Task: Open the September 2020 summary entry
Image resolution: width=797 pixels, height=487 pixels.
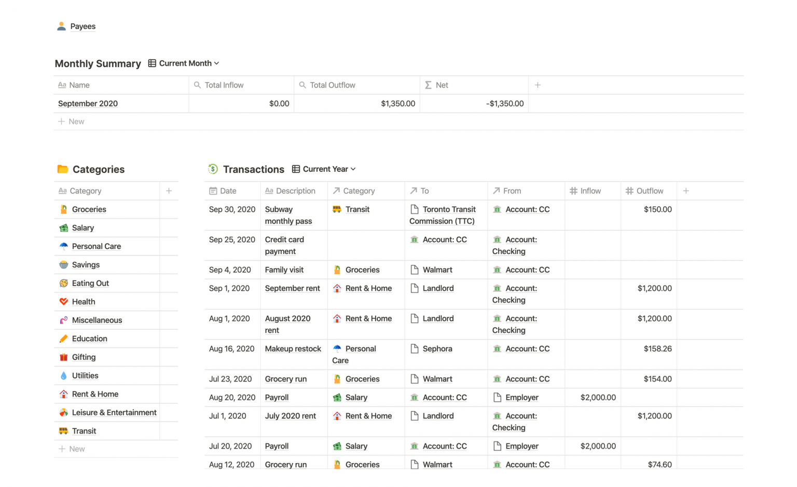Action: tap(88, 104)
